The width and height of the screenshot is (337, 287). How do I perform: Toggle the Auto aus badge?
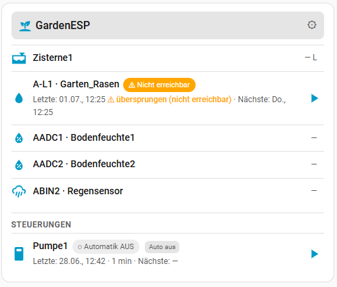point(162,247)
